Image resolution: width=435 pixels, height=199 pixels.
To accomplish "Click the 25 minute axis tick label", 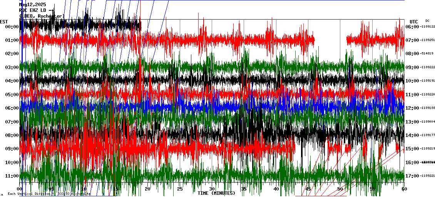I will 180,189.
